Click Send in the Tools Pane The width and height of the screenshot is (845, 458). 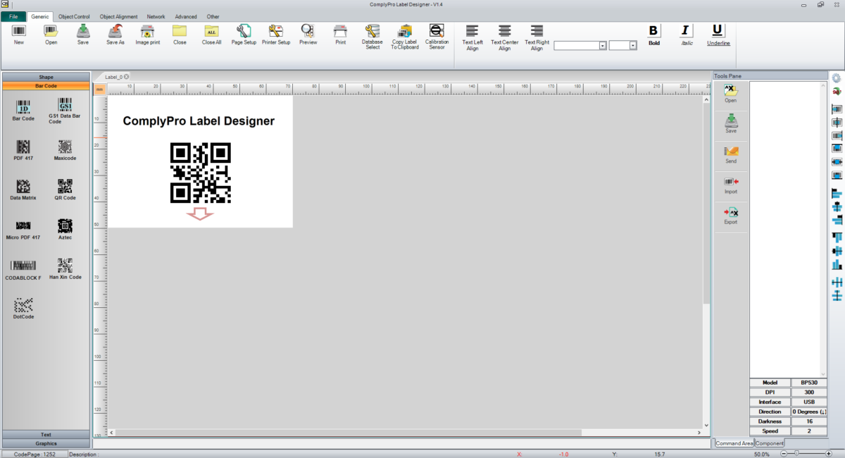(x=731, y=154)
